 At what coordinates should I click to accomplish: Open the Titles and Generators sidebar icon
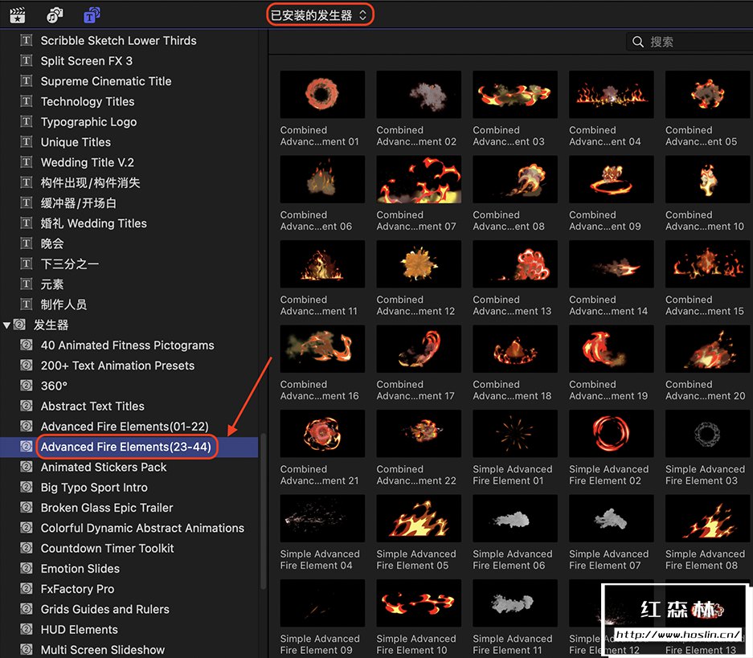point(92,15)
